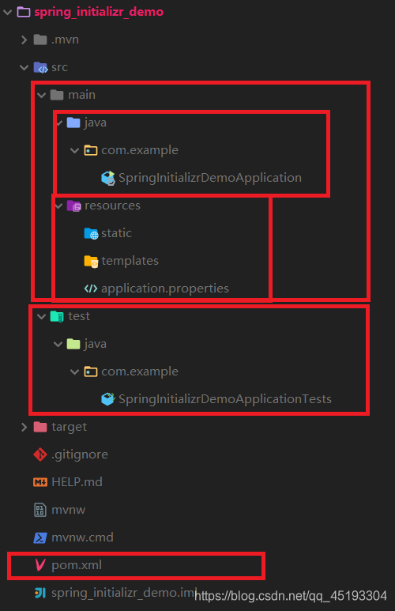Viewport: 395px width, 611px height.
Task: Collapse the src folder chevron
Action: tap(24, 67)
